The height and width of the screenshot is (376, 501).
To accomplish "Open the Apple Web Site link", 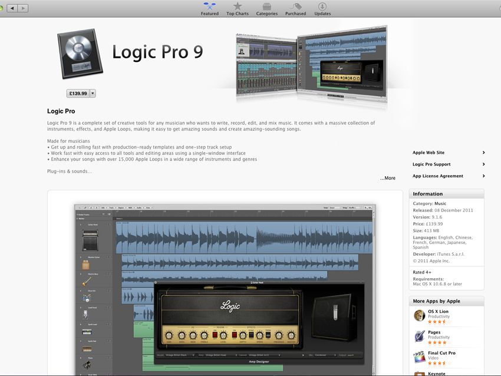I will click(428, 153).
